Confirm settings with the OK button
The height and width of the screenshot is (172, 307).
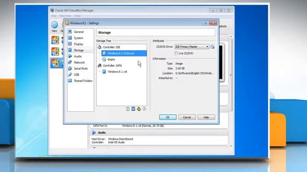tap(167, 117)
